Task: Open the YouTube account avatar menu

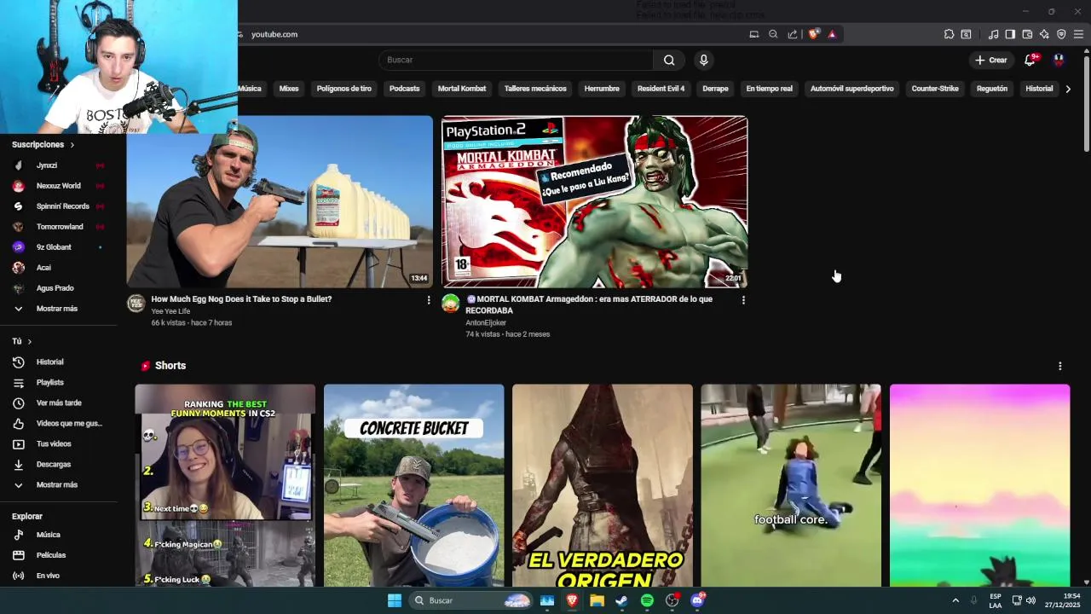Action: [1059, 60]
